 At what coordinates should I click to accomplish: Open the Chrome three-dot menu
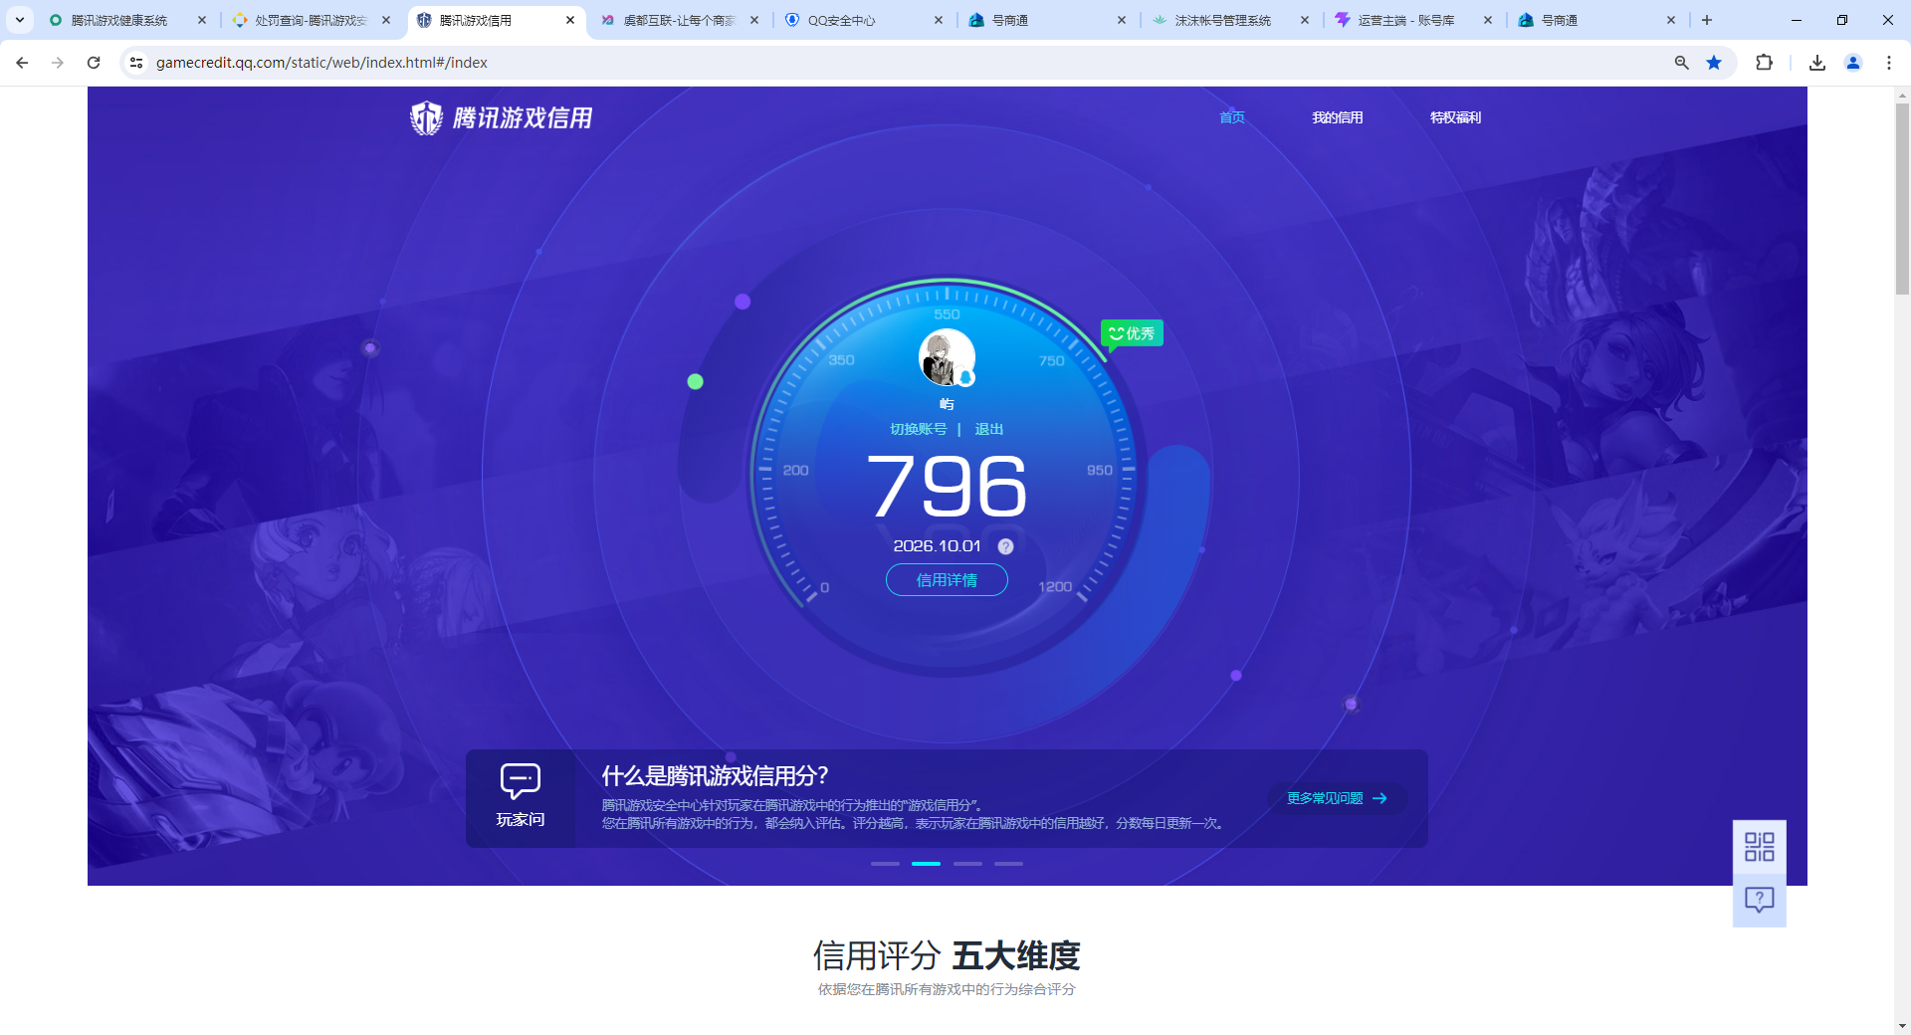click(1889, 63)
